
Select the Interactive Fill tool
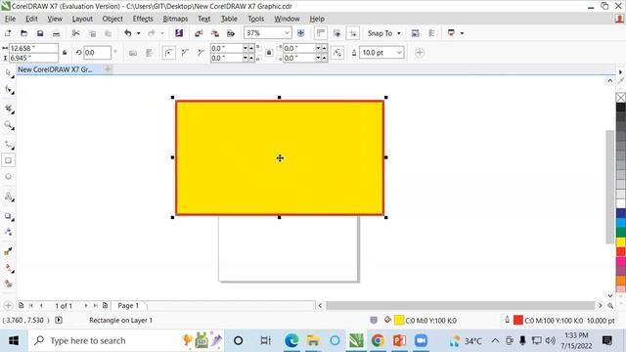[9, 268]
